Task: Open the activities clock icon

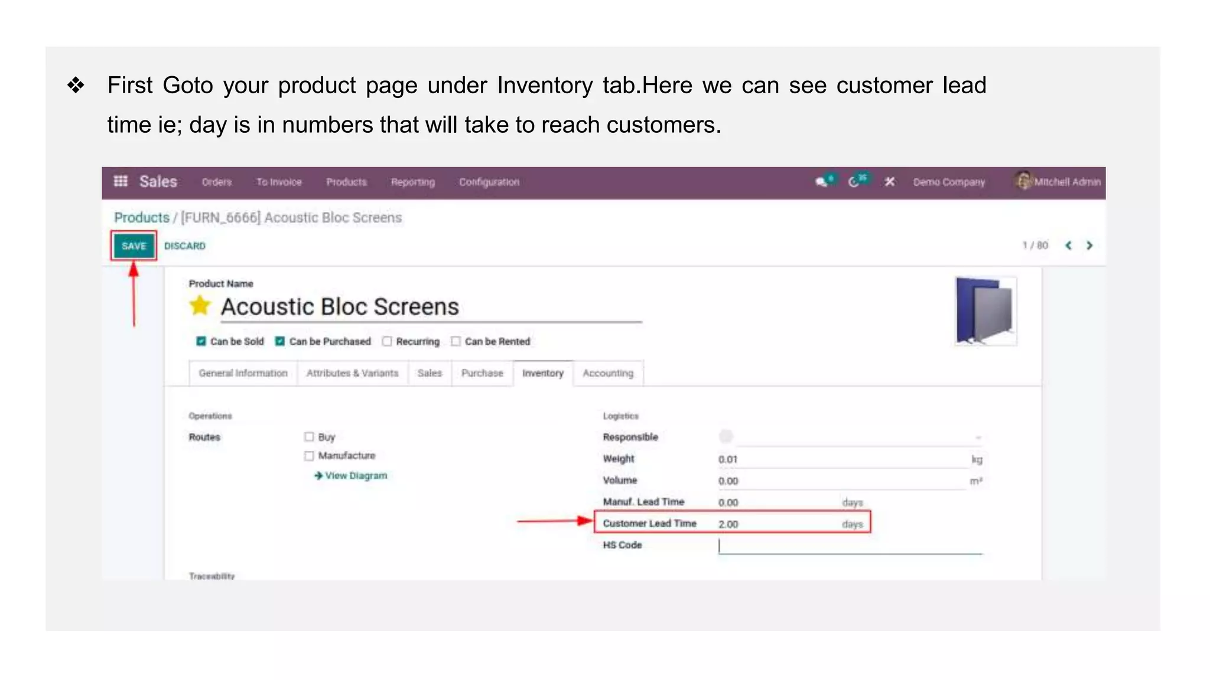Action: [854, 182]
